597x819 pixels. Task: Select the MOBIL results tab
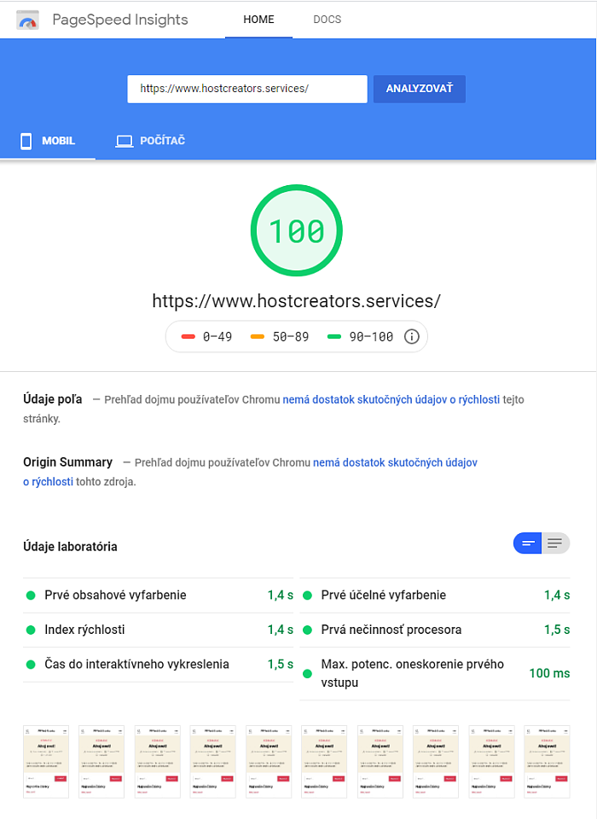(x=48, y=141)
